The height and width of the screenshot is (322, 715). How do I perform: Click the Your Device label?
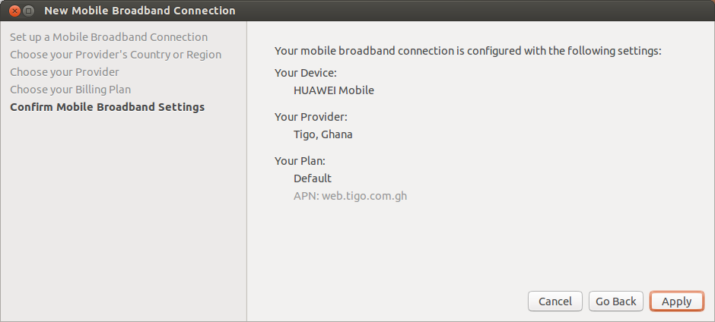point(306,73)
